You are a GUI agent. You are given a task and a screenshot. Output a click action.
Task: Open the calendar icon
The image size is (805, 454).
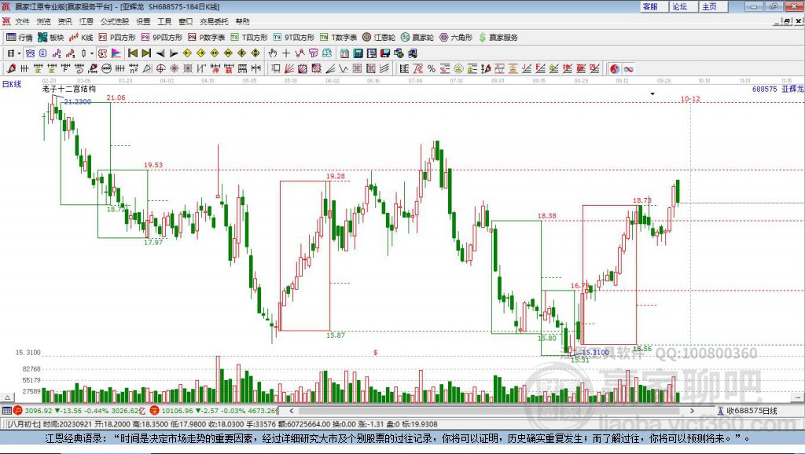pos(344,53)
